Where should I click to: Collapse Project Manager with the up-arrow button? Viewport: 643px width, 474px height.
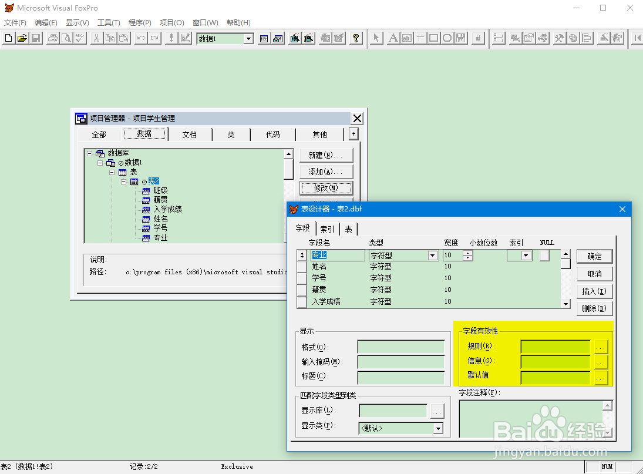tap(354, 134)
